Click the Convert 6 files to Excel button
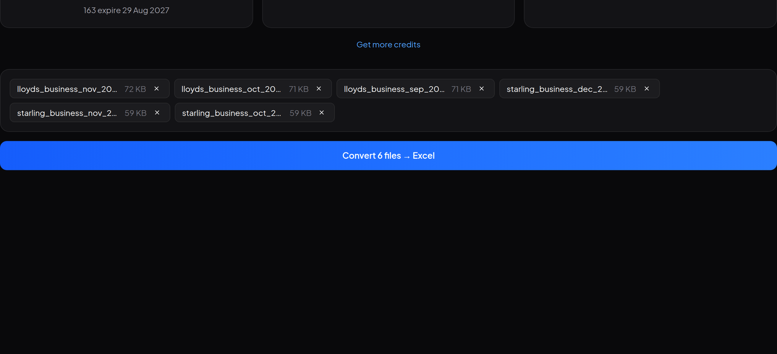The width and height of the screenshot is (777, 354). [388, 156]
